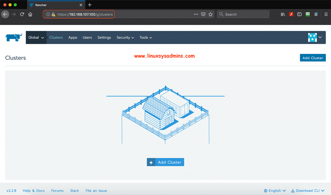Viewport: 331px width, 195px height.
Task: Click the browser forward arrow button
Action: (14, 14)
